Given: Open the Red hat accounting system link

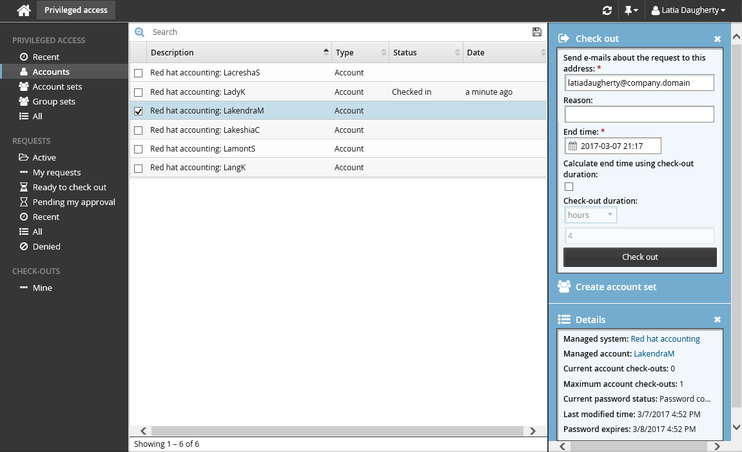Looking at the screenshot, I should [665, 339].
